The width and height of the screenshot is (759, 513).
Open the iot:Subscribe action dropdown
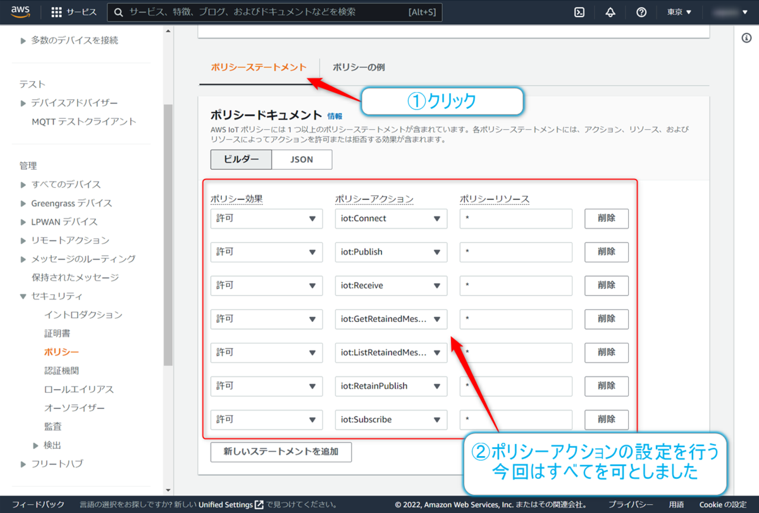391,419
